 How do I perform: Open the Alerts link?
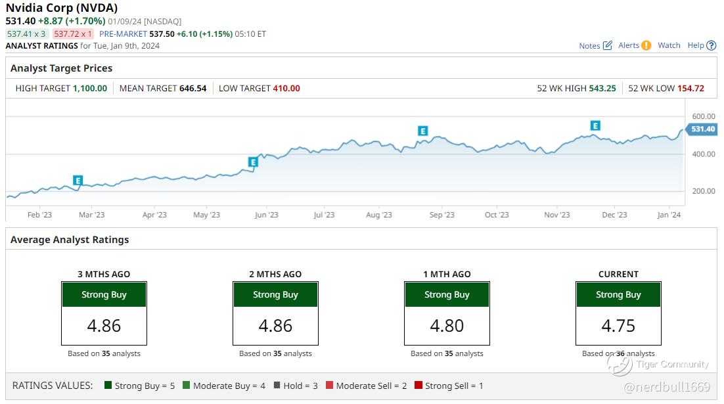(x=629, y=45)
